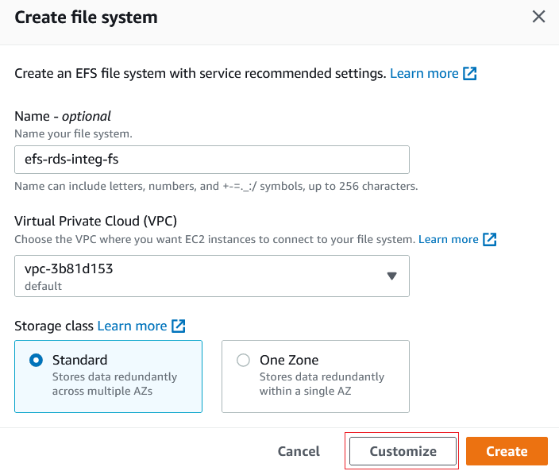Click external link icon beside Storage class
Screen dimensions: 559x471
179,326
